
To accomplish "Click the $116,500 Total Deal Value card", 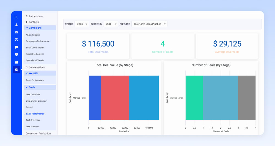I will pos(98,46).
